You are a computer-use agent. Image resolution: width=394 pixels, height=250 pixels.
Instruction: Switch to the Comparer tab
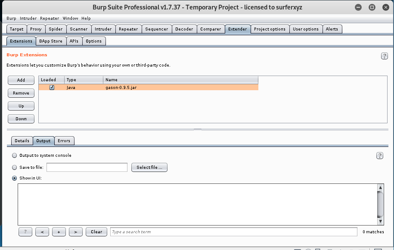(211, 29)
